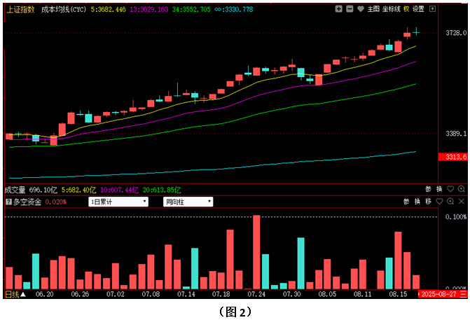This screenshot has width=470, height=327.
Task: Click the 13:3629.163 magenta CYC value
Action: (149, 9)
